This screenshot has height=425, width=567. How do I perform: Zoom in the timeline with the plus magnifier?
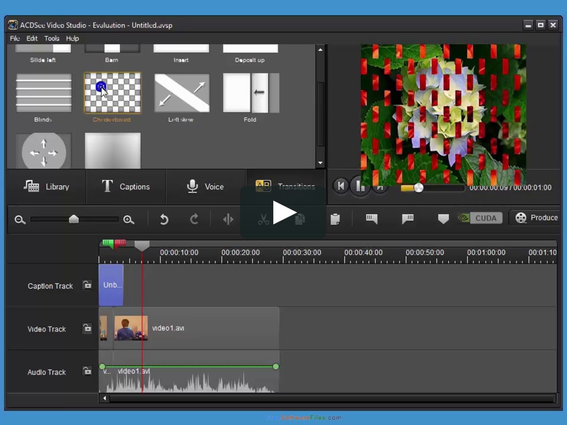129,220
